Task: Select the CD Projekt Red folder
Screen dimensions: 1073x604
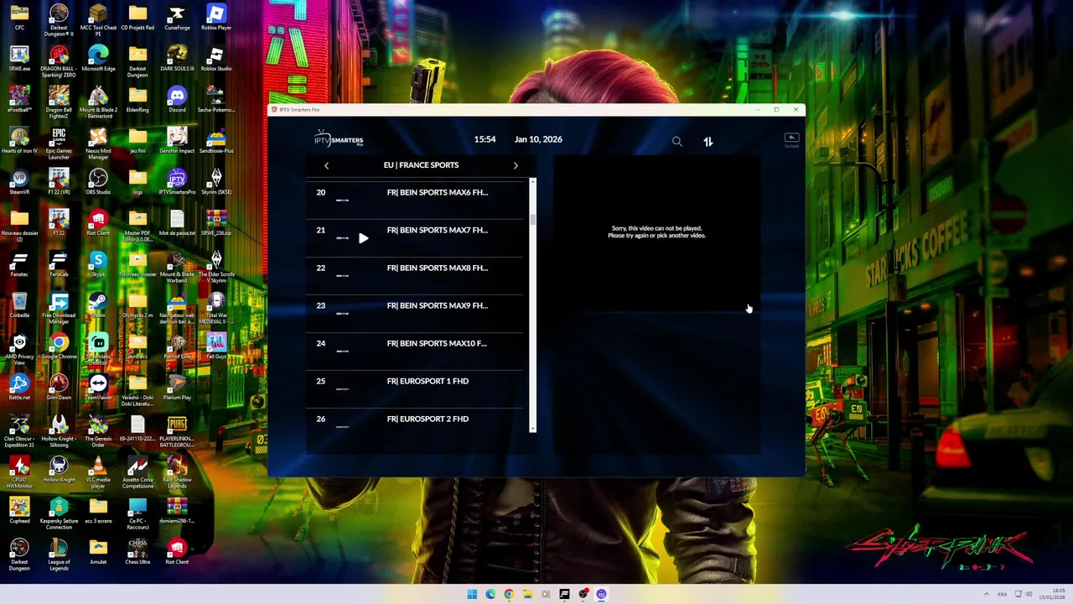Action: pyautogui.click(x=137, y=18)
